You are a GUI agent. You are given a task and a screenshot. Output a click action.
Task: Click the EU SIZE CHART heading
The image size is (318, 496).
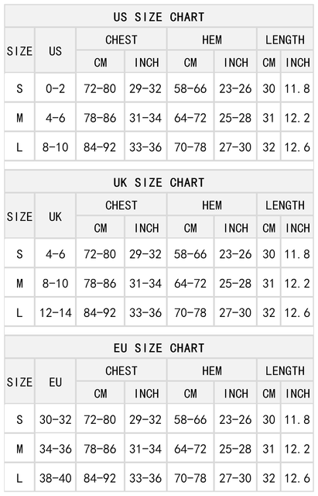[159, 348]
